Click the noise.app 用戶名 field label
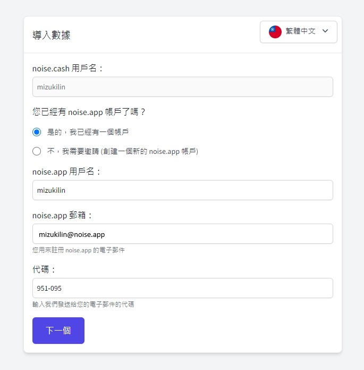 coord(66,171)
